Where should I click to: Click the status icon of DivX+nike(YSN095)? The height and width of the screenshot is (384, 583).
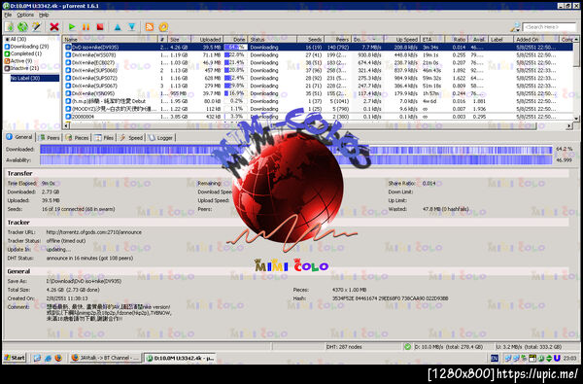coord(68,93)
